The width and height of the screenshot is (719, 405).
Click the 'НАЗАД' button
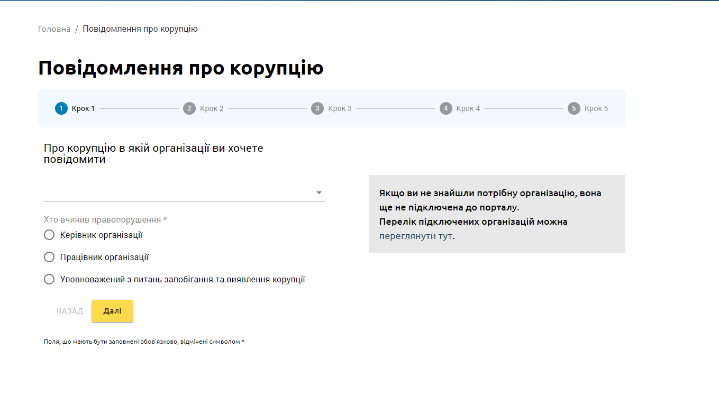[70, 311]
